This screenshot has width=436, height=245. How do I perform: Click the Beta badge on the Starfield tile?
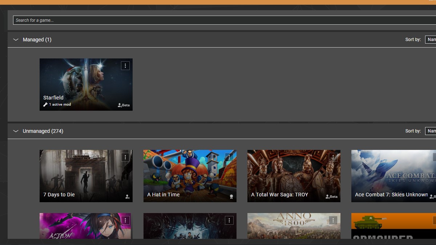(123, 105)
